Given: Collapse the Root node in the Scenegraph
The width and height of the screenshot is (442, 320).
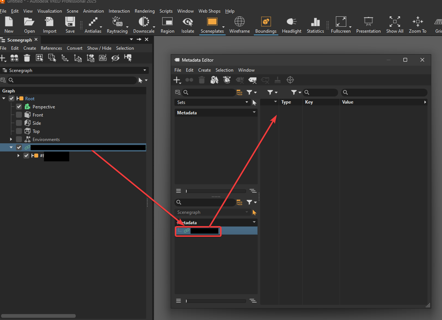Looking at the screenshot, I should tap(4, 98).
